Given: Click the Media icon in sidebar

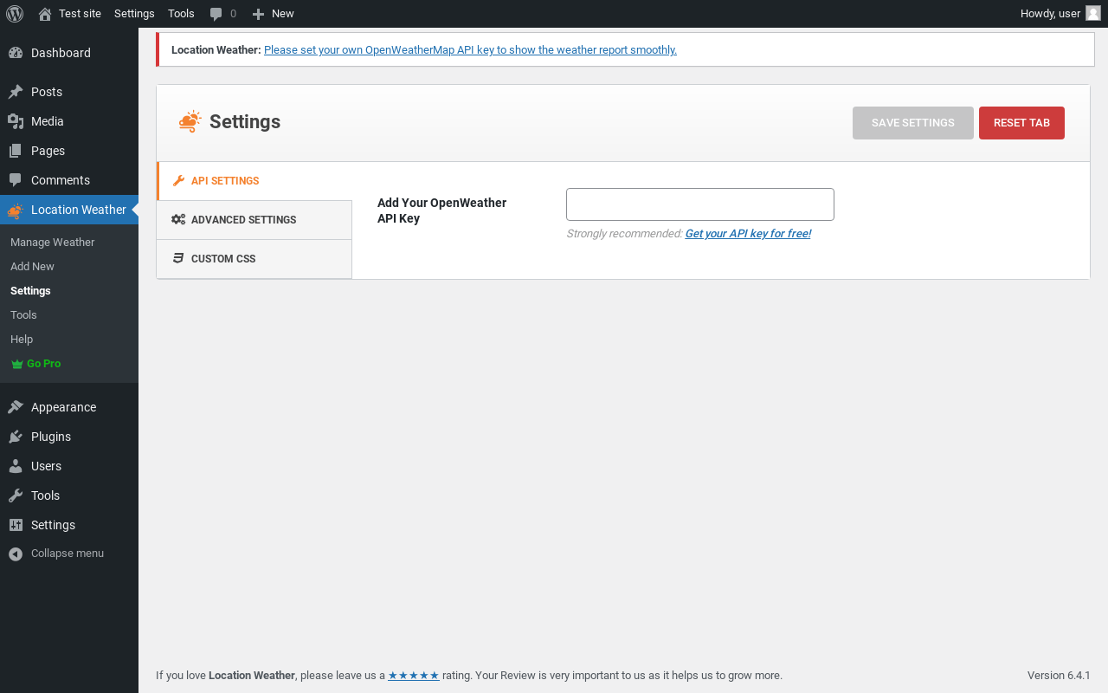Looking at the screenshot, I should pos(16,121).
